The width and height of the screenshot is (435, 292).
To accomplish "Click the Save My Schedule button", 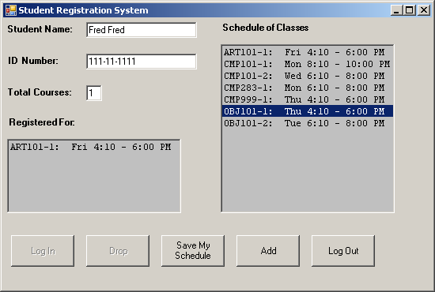I will [193, 251].
